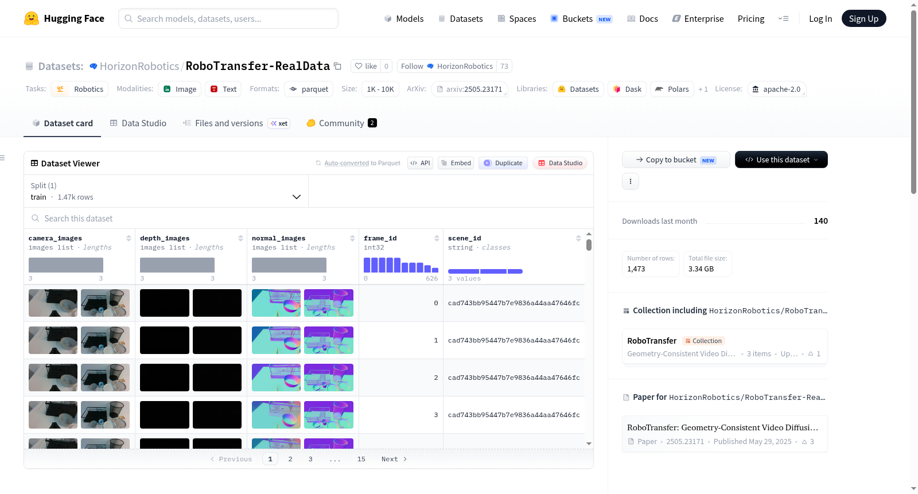Open Buckets in top navigation
The width and height of the screenshot is (918, 494).
point(581,18)
